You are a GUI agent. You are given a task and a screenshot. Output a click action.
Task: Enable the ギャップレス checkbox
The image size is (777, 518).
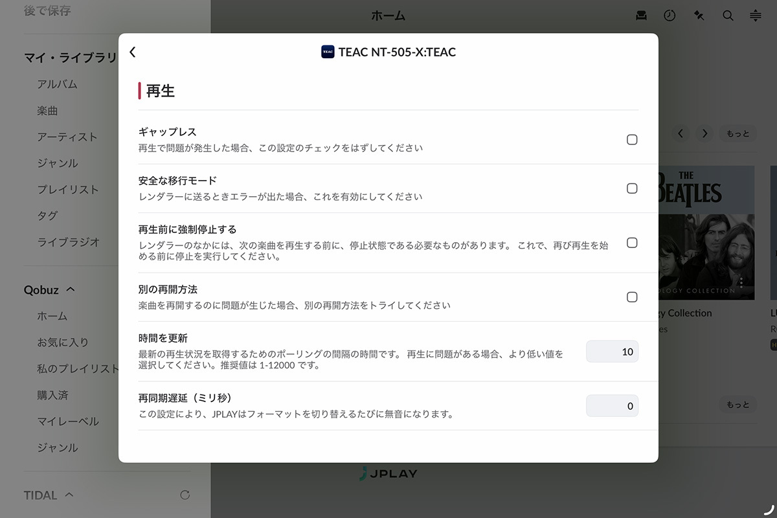point(632,140)
